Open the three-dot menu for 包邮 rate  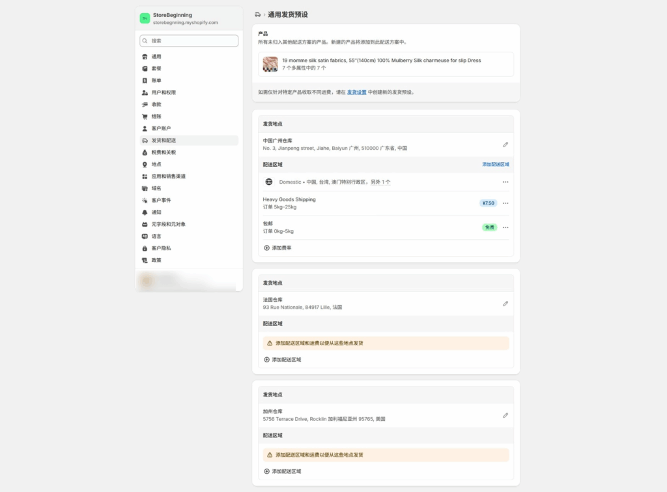point(505,227)
